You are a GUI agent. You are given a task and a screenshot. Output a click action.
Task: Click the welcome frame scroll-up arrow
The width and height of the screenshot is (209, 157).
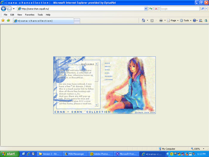coord(96,64)
